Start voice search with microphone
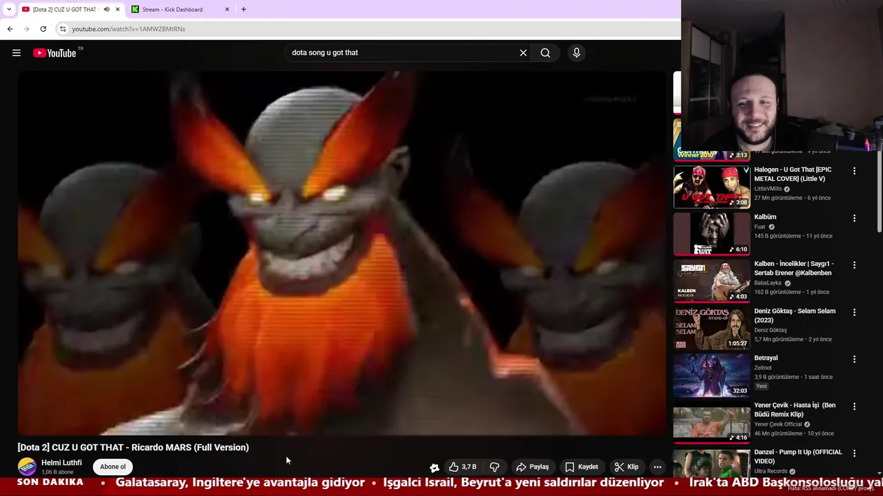The width and height of the screenshot is (883, 496). pos(577,53)
